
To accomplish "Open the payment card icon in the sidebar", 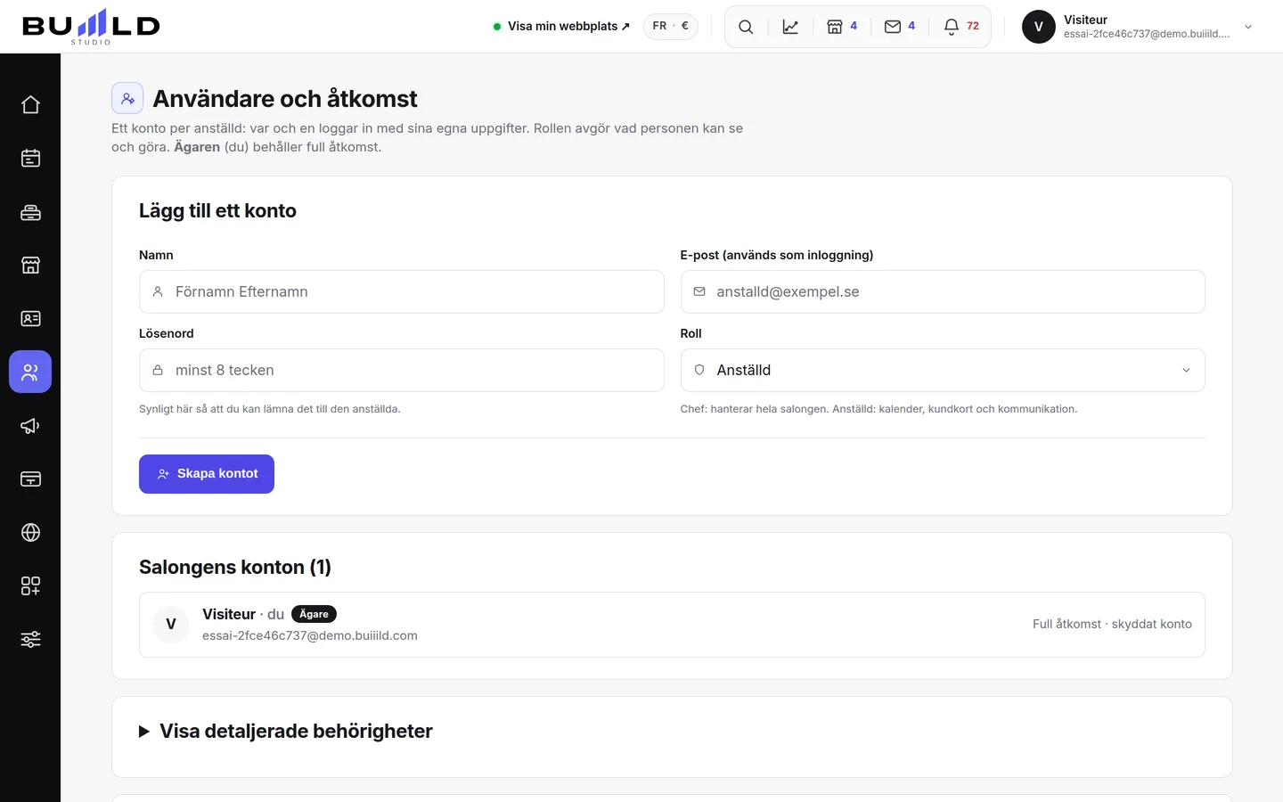I will point(30,479).
